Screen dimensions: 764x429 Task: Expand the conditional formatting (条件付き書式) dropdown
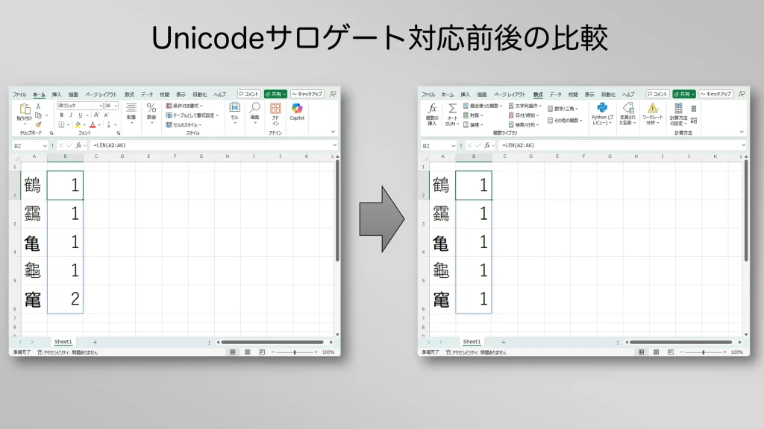click(185, 106)
